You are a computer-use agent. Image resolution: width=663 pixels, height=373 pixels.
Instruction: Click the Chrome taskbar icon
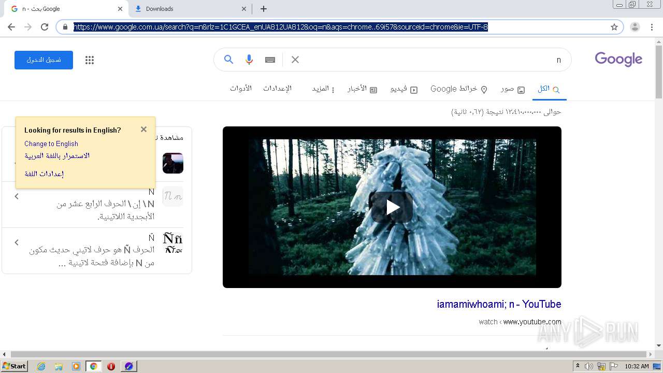93,366
